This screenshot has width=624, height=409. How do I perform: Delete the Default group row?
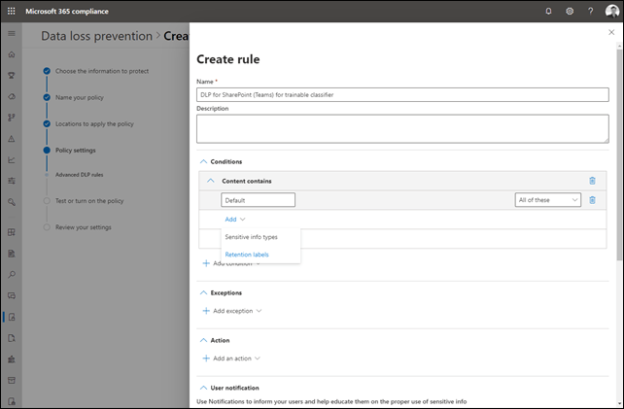pyautogui.click(x=592, y=200)
